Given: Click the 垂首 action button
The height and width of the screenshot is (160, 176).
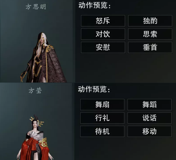Looking at the screenshot, I should (150, 47).
